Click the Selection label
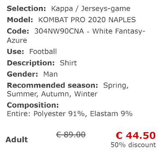This screenshot has height=150, width=158. 26,9
